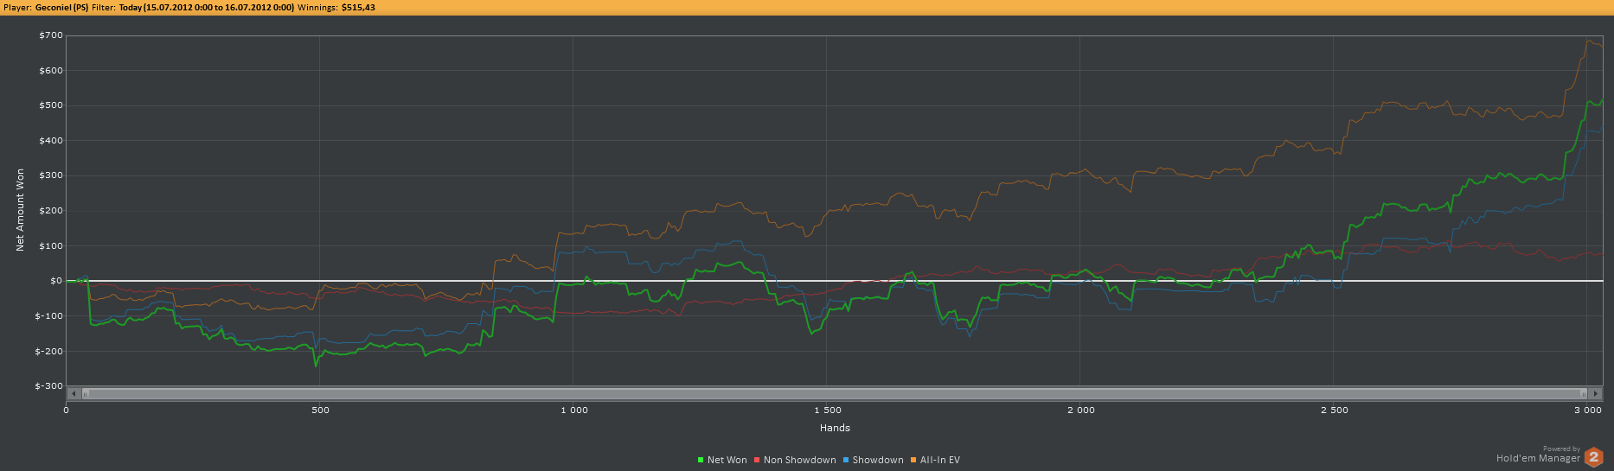The image size is (1614, 471).
Task: Click the scrollbar right arrow button
Action: [1596, 394]
